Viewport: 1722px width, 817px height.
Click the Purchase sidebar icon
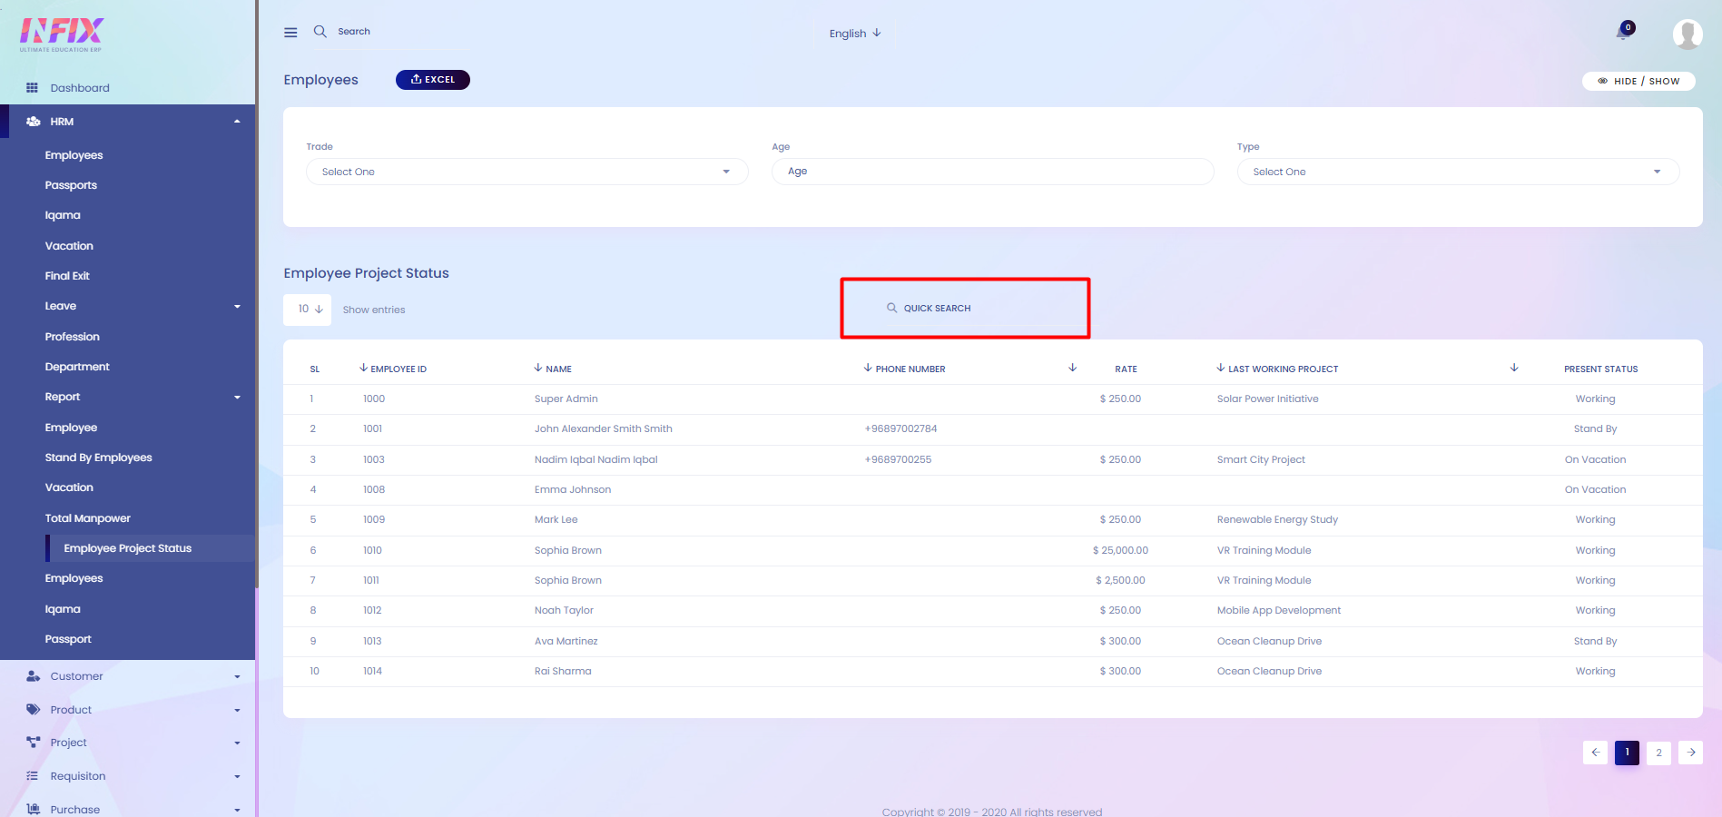pyautogui.click(x=33, y=809)
